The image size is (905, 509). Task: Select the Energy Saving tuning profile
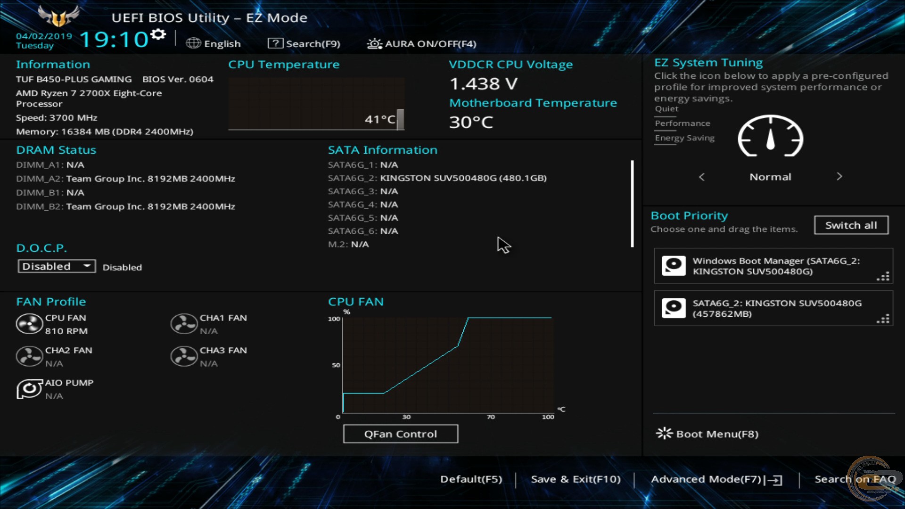coord(684,138)
